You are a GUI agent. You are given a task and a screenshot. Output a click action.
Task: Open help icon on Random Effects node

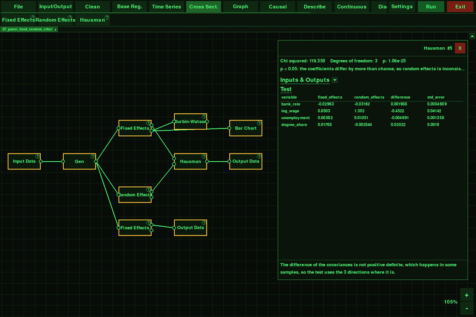(x=148, y=189)
